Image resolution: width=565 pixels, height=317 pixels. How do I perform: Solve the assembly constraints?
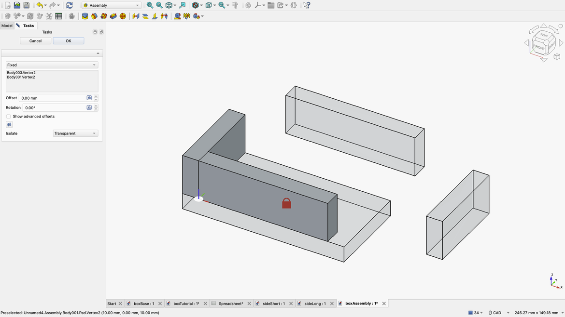tap(30, 16)
